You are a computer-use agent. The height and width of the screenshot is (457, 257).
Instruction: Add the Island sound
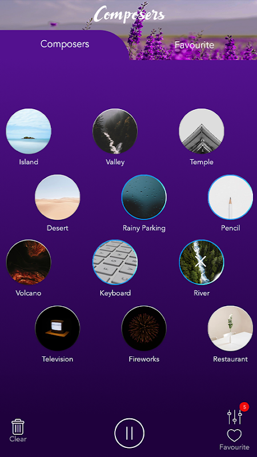(x=29, y=131)
